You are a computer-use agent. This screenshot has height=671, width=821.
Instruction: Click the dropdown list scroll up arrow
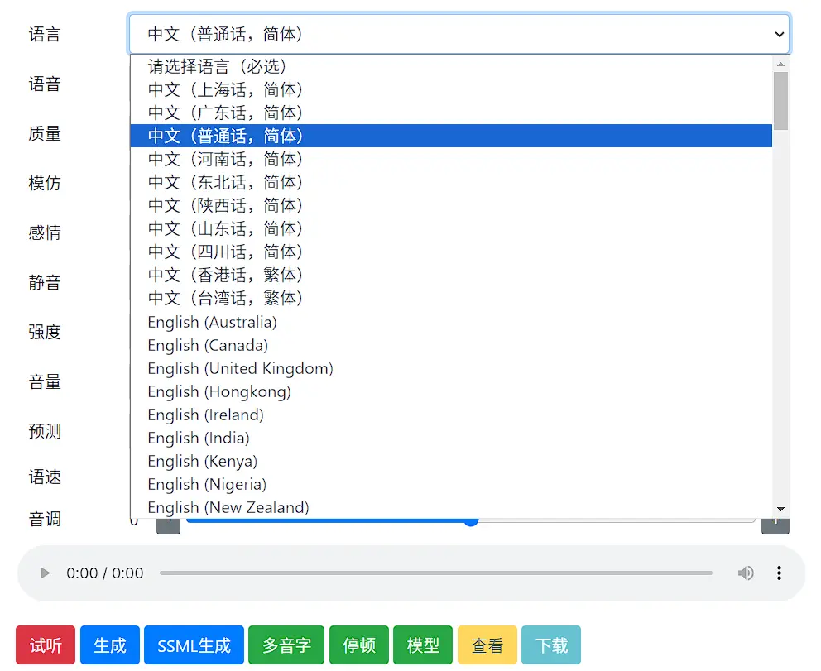coord(780,64)
